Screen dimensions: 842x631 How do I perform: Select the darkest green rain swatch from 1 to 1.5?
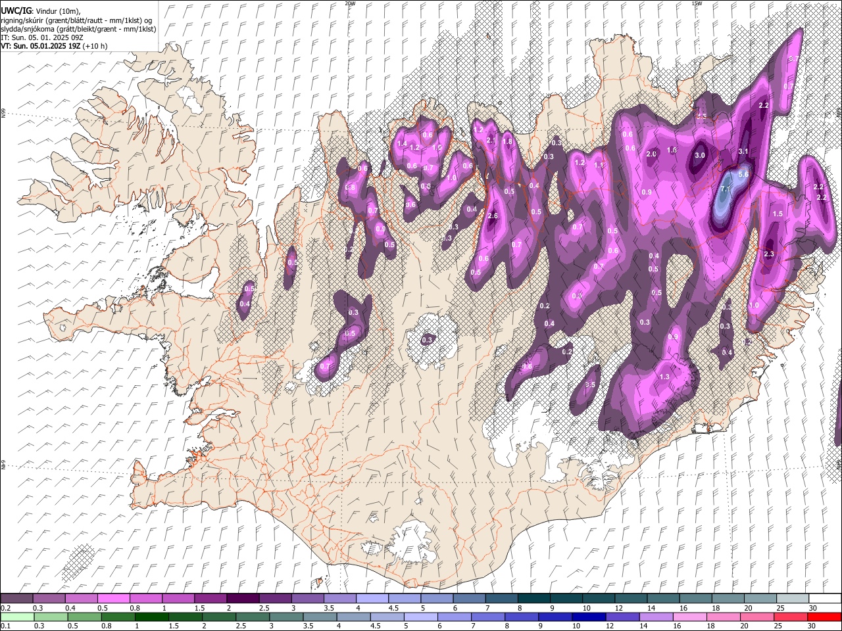pos(151,617)
